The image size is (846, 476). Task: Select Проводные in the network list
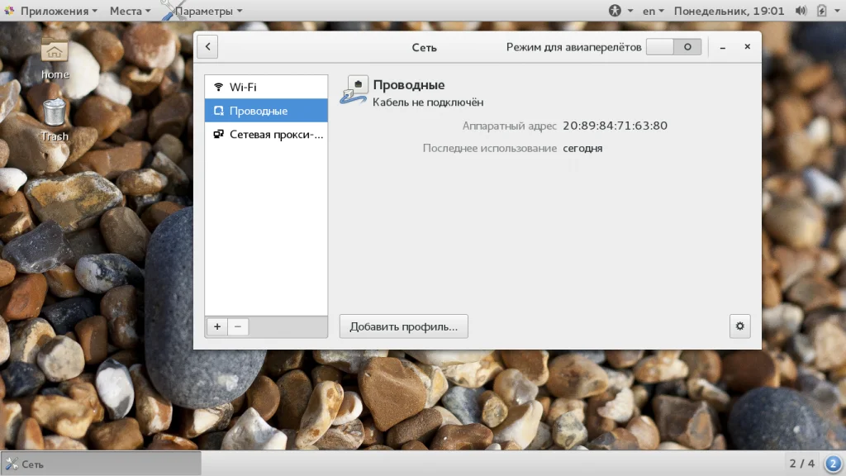point(266,111)
